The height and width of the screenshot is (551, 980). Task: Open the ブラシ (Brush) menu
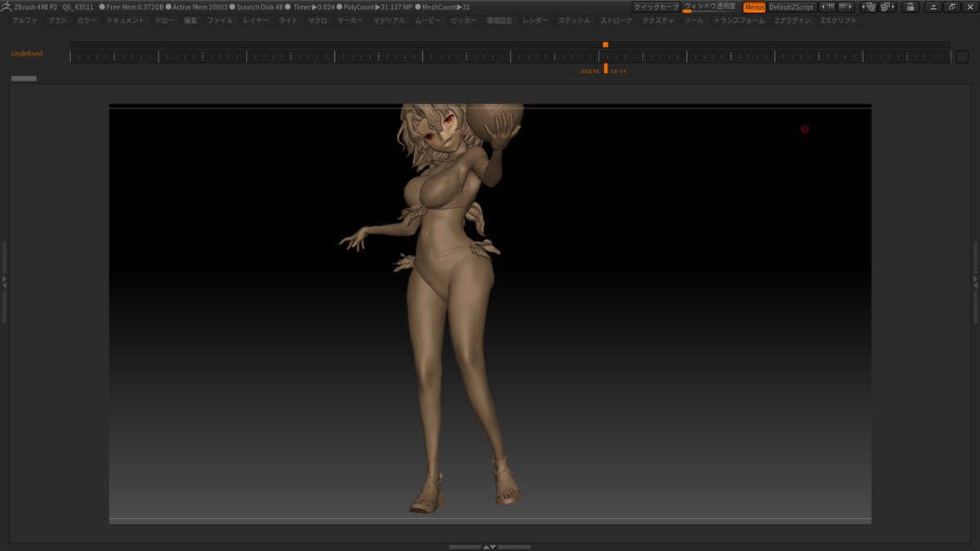click(57, 20)
